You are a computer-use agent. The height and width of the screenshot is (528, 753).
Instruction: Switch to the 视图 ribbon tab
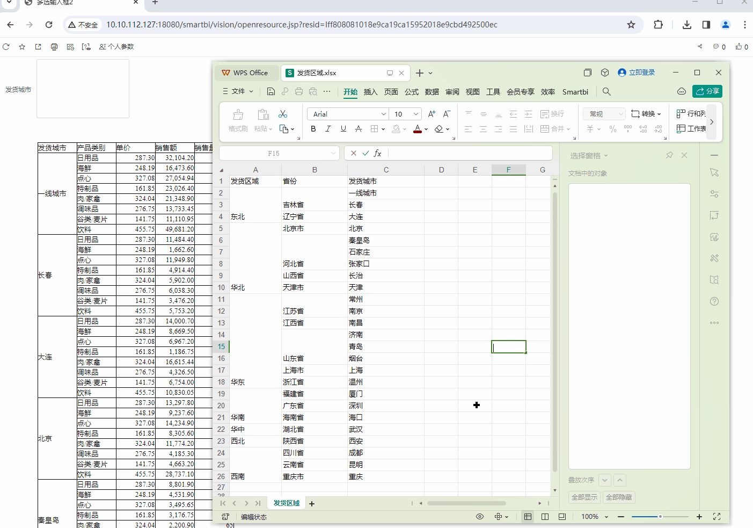tap(473, 92)
